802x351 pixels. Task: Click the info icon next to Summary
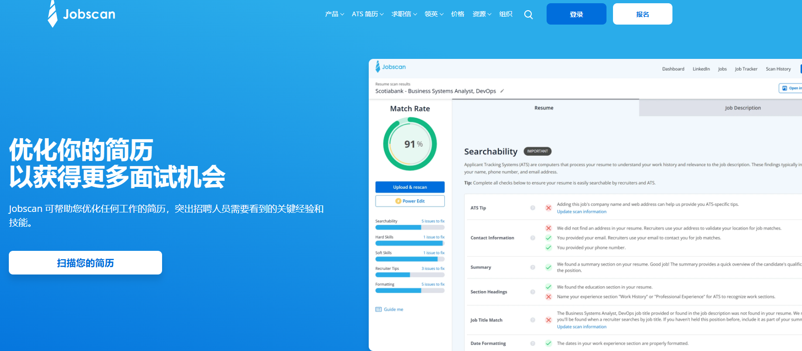[533, 267]
